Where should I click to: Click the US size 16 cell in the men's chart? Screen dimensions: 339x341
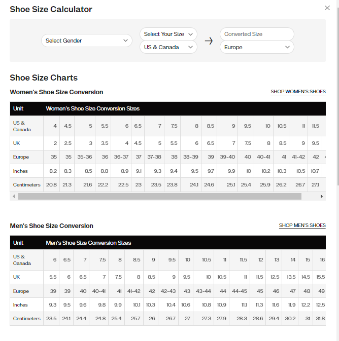coord(322,259)
